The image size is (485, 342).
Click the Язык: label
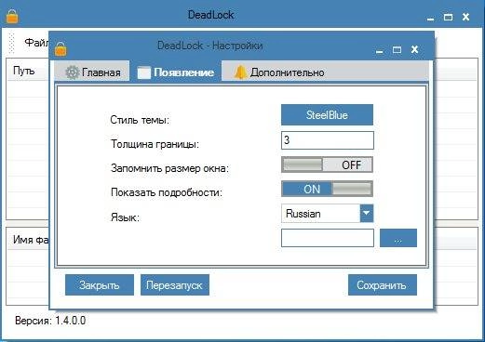125,217
